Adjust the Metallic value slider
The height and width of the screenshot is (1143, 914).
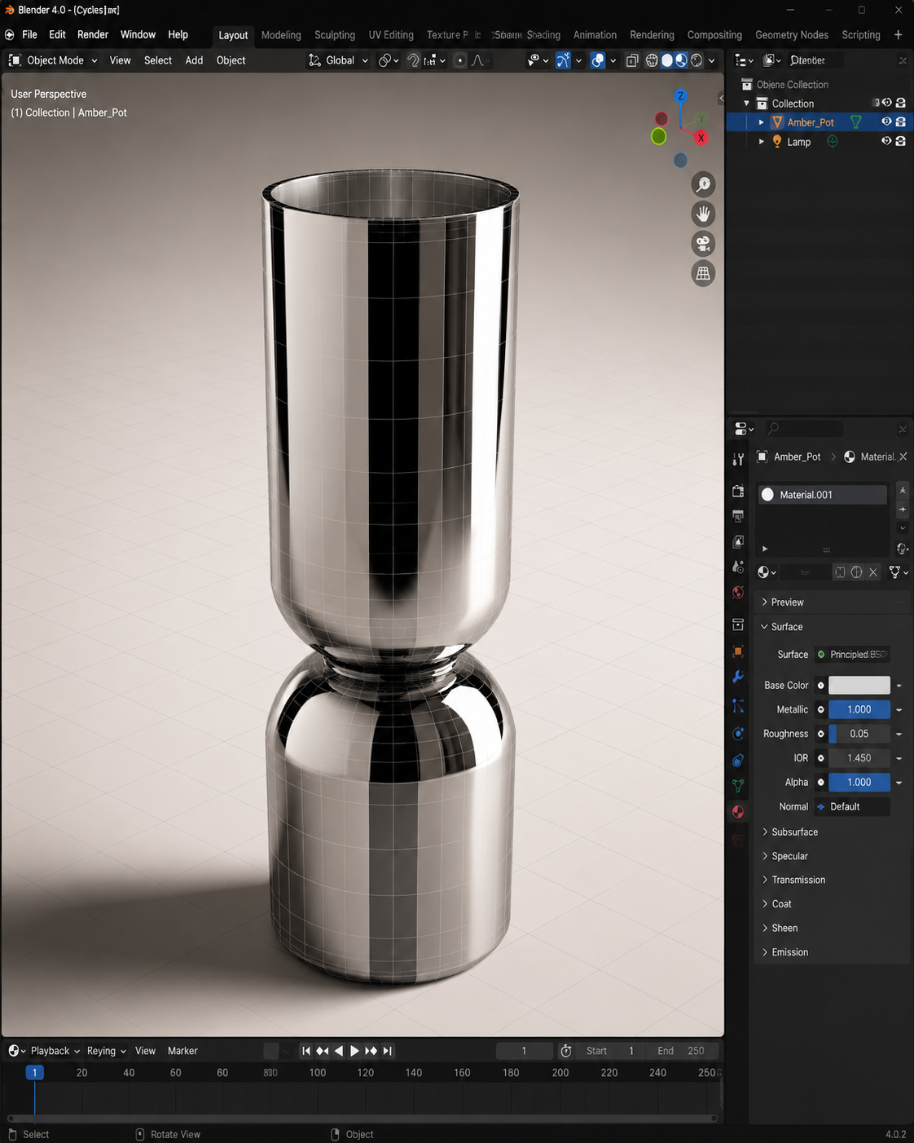[x=859, y=710]
